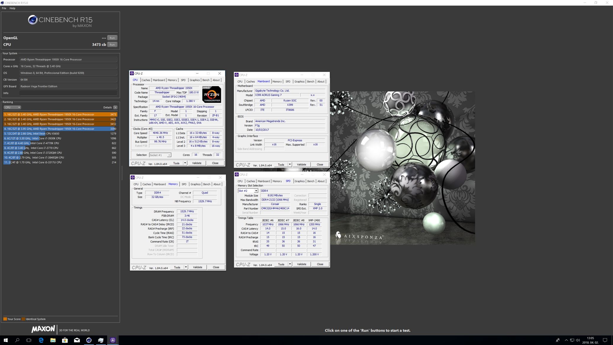Open taskbar search icon

(x=17, y=340)
